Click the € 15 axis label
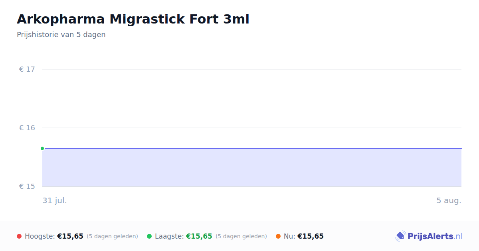Image resolution: width=479 pixels, height=251 pixels. (x=27, y=186)
